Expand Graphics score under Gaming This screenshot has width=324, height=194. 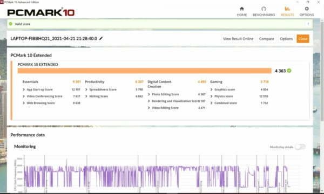click(x=211, y=89)
